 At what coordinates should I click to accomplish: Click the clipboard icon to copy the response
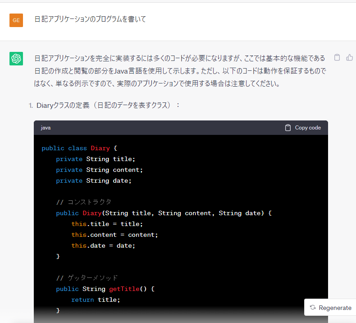click(337, 57)
